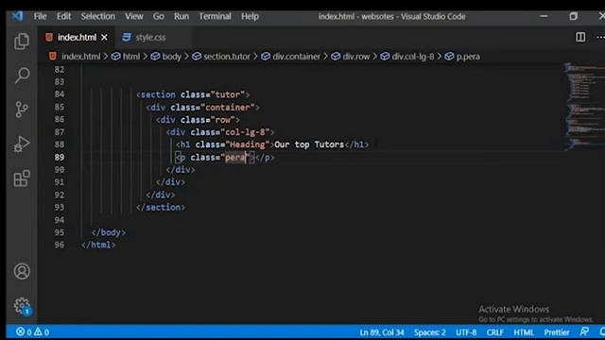This screenshot has height=340, width=605.
Task: Open the Explorer view in activity bar
Action: coord(22,42)
